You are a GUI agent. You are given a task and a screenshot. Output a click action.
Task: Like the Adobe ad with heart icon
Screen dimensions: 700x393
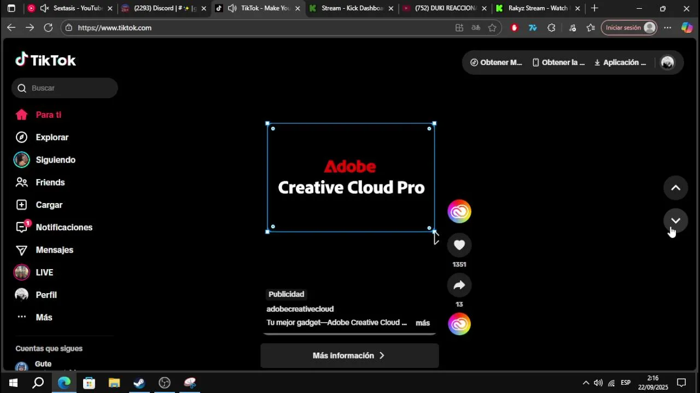pos(459,245)
